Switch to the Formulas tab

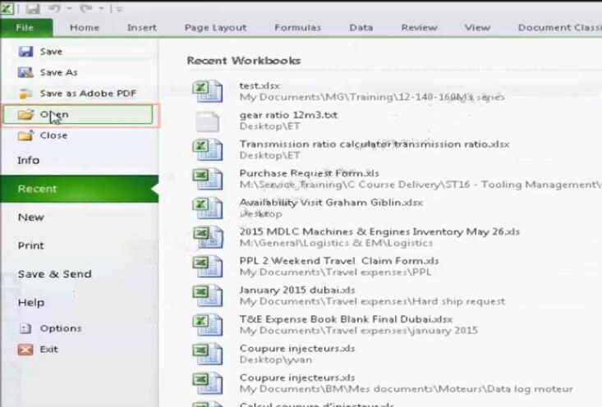click(297, 28)
